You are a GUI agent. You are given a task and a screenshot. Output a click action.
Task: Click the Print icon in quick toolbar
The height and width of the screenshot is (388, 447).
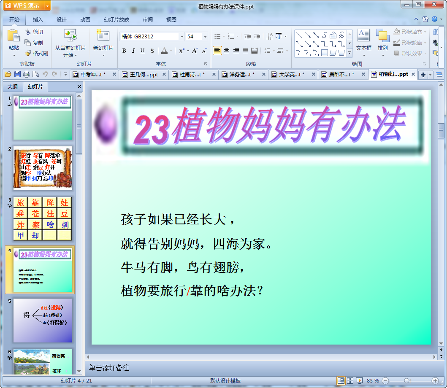coord(27,74)
